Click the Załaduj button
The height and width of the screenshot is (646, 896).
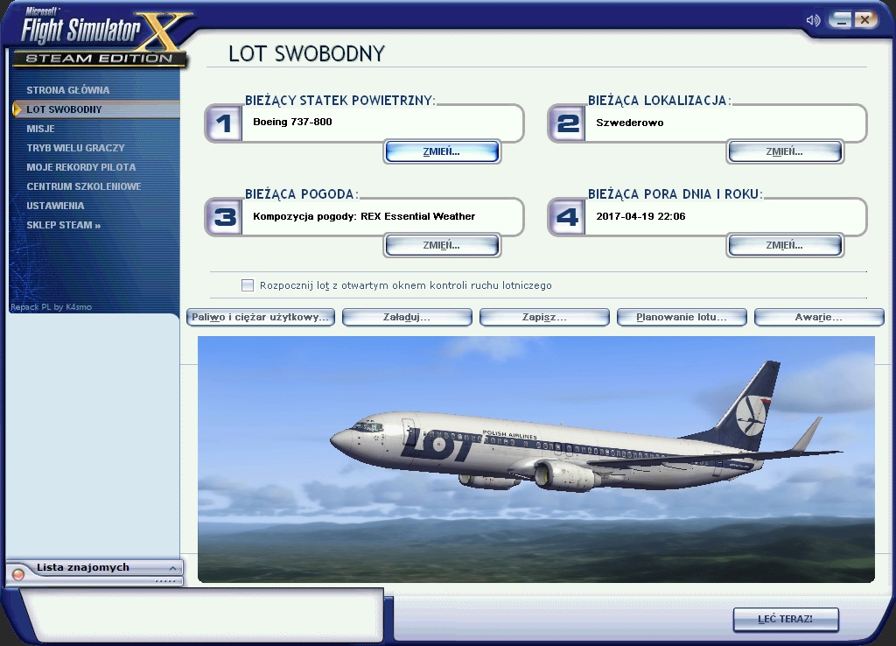click(407, 317)
